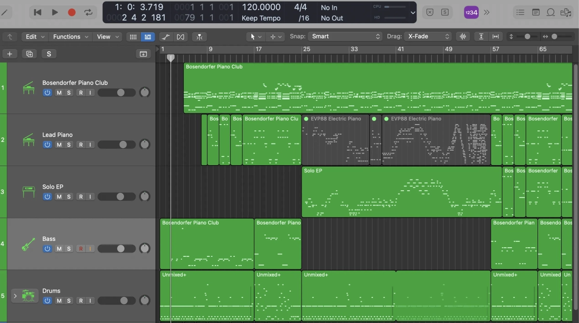This screenshot has width=579, height=323.
Task: Open the Edit menu in tracks area
Action: coord(35,37)
